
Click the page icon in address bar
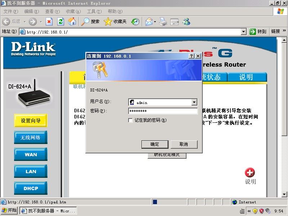point(22,32)
